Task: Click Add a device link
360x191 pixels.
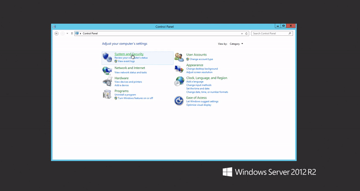Action: click(121, 85)
